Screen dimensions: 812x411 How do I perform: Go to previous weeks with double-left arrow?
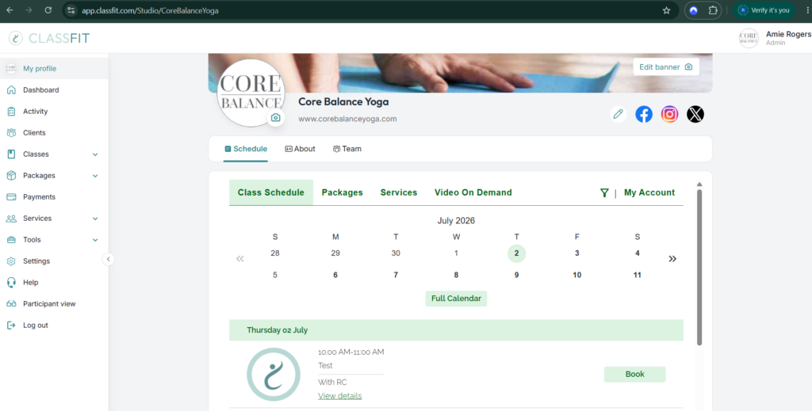click(239, 258)
